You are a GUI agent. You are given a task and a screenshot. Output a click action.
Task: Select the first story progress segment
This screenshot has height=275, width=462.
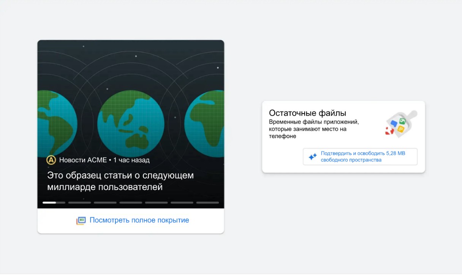coord(54,202)
